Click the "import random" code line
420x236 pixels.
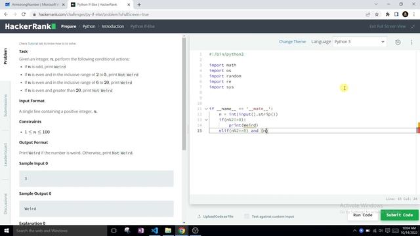coord(225,76)
